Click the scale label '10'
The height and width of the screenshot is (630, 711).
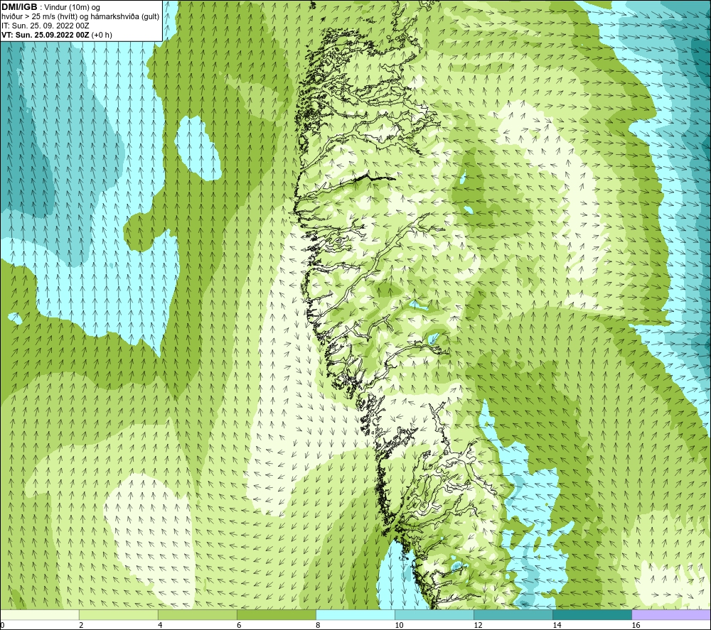[399, 626]
